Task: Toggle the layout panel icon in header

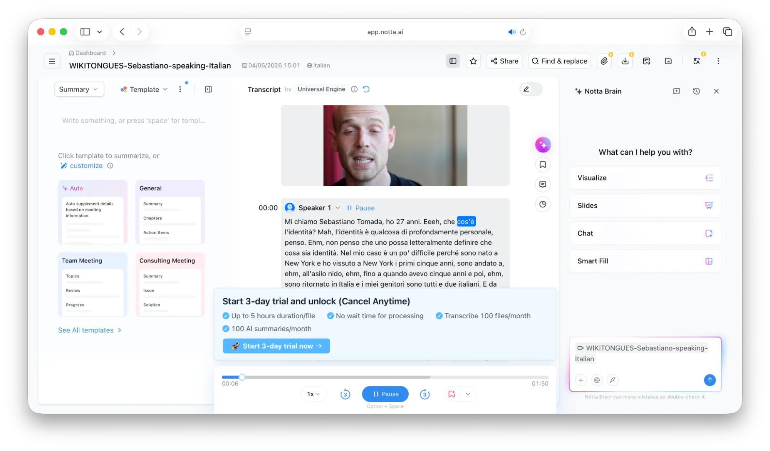Action: 453,61
